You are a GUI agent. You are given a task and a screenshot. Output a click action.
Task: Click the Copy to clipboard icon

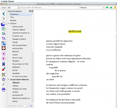coord(4,29)
